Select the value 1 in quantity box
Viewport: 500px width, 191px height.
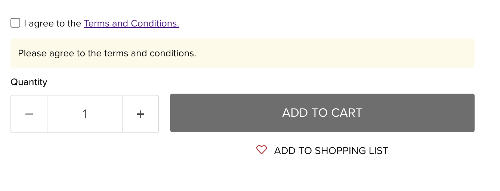(85, 114)
